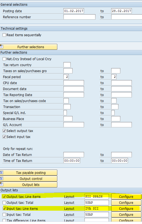Configure layout for Output tax: Total
This screenshot has width=142, height=224.
coord(126,202)
